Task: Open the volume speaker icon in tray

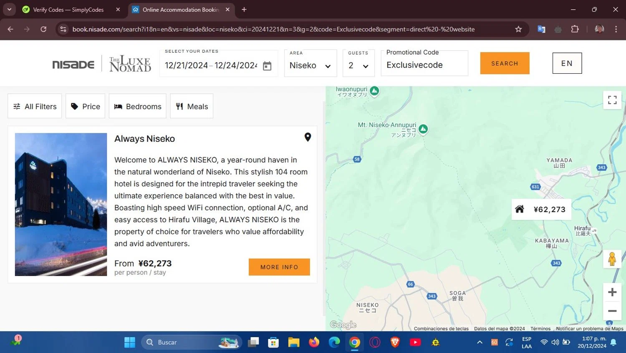Action: [555, 342]
